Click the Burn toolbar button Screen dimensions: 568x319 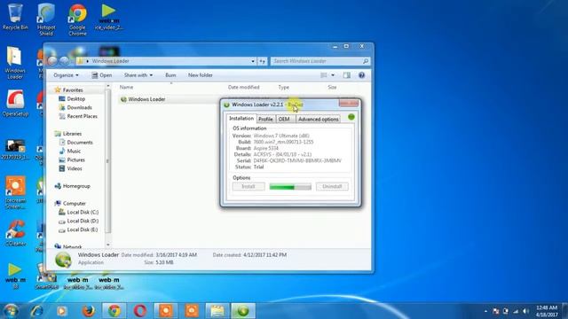click(170, 75)
